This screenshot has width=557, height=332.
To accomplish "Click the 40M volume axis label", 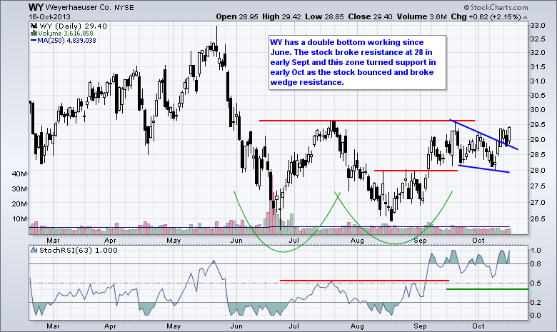I will click(20, 174).
